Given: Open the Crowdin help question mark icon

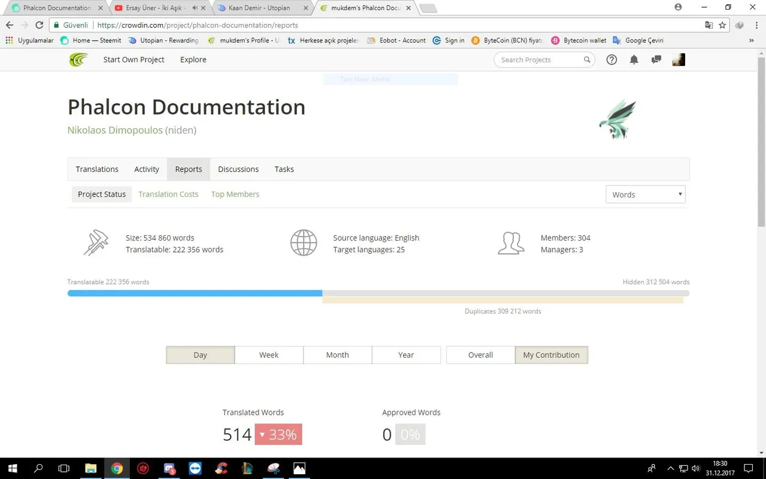Looking at the screenshot, I should [612, 60].
